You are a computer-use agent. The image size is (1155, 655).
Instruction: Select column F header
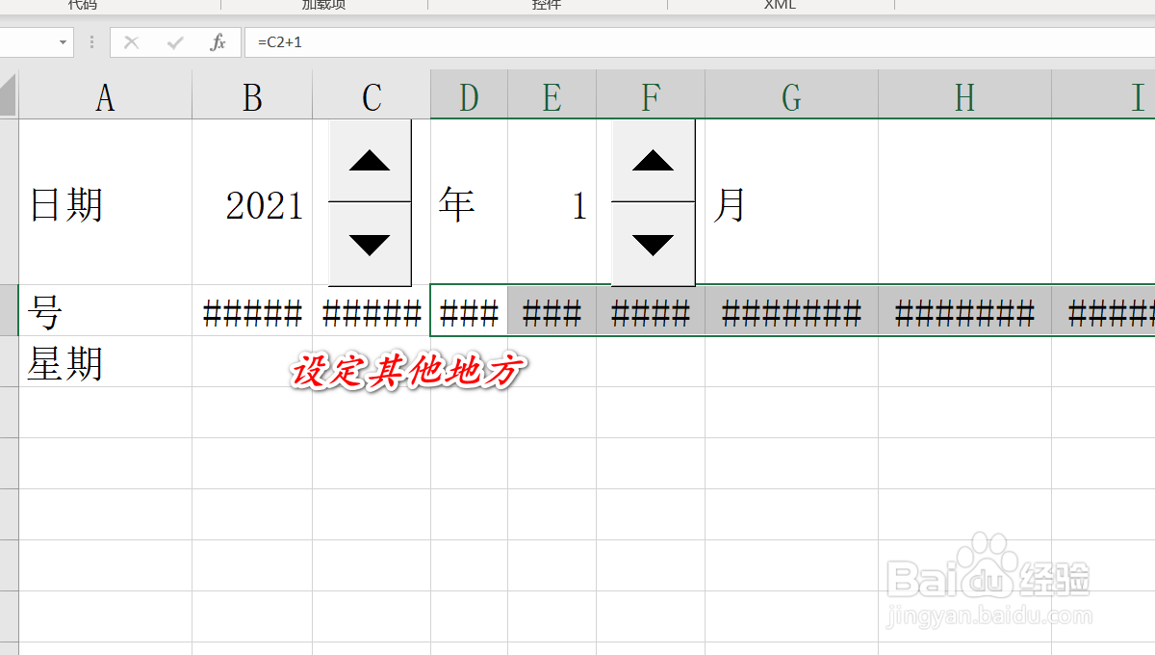pyautogui.click(x=651, y=96)
